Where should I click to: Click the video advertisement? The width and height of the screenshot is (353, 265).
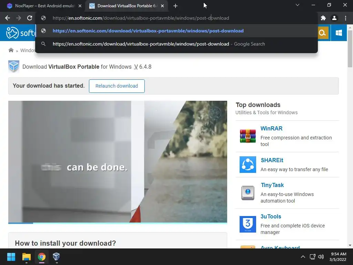[118, 161]
